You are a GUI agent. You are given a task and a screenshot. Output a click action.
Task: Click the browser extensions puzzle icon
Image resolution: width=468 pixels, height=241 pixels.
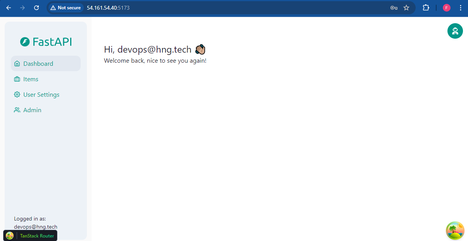click(x=426, y=7)
